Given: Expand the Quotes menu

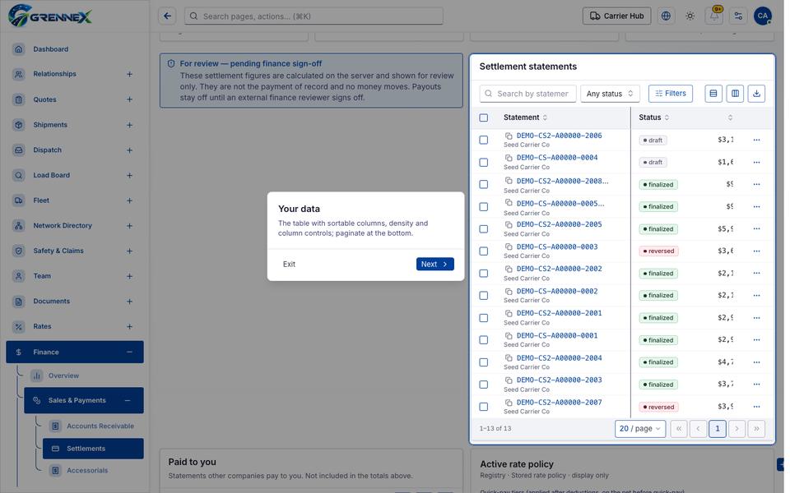Looking at the screenshot, I should click(x=129, y=99).
